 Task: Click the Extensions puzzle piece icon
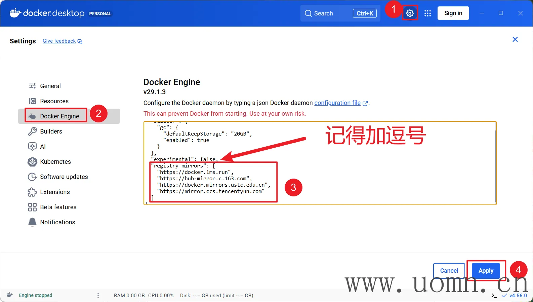[x=32, y=192]
